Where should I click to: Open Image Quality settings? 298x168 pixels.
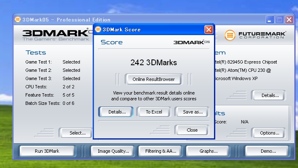tap(113, 151)
